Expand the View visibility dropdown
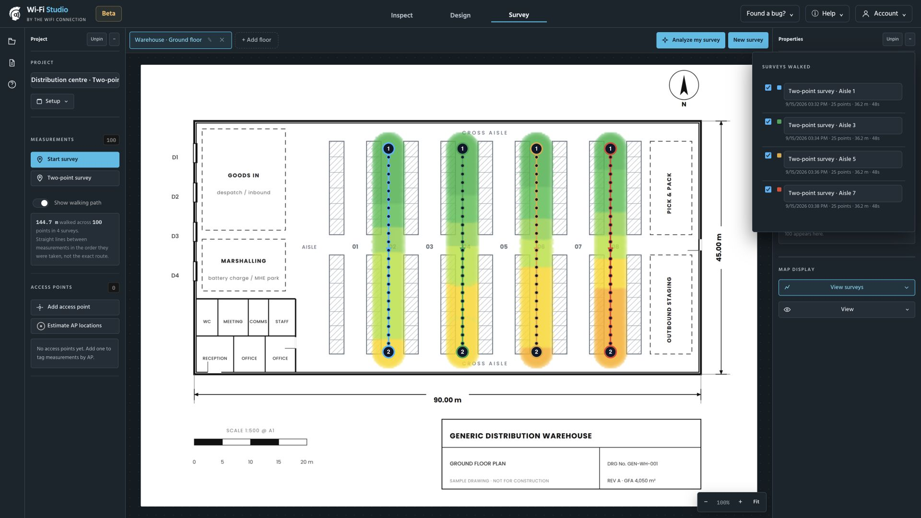The height and width of the screenshot is (518, 921). (847, 309)
